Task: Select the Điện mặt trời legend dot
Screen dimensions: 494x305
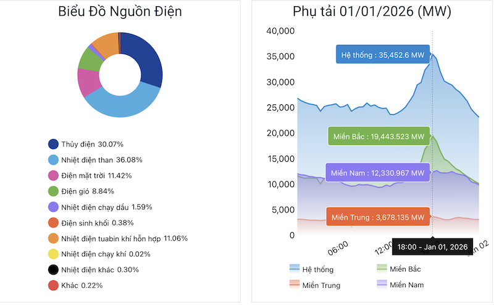Action: pos(54,176)
